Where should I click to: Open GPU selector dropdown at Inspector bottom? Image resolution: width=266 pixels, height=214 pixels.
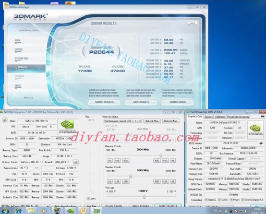point(25,206)
